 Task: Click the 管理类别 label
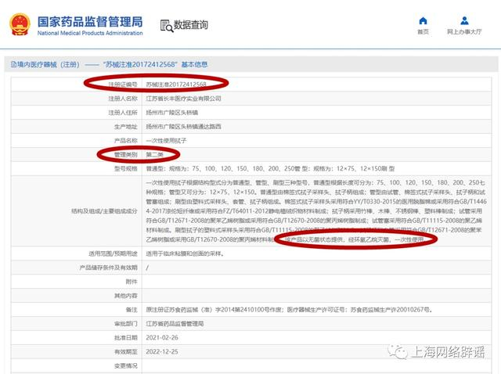125,155
